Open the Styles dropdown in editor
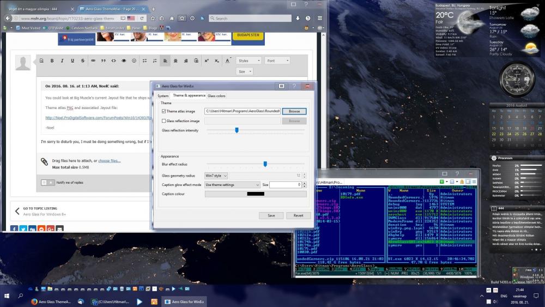Screen dimensions: 545x307 tap(249, 61)
